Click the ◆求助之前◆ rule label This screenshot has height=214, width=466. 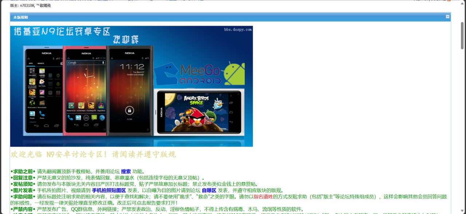(23, 172)
